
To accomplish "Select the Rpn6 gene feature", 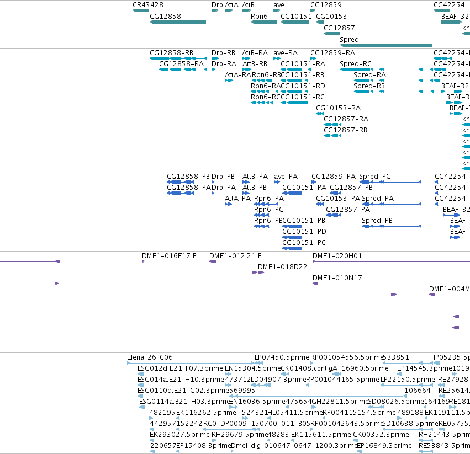I will (263, 22).
